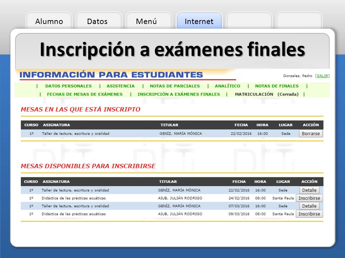The height and width of the screenshot is (258, 345).
Task: View the ANALÍTICO page
Action: point(227,86)
